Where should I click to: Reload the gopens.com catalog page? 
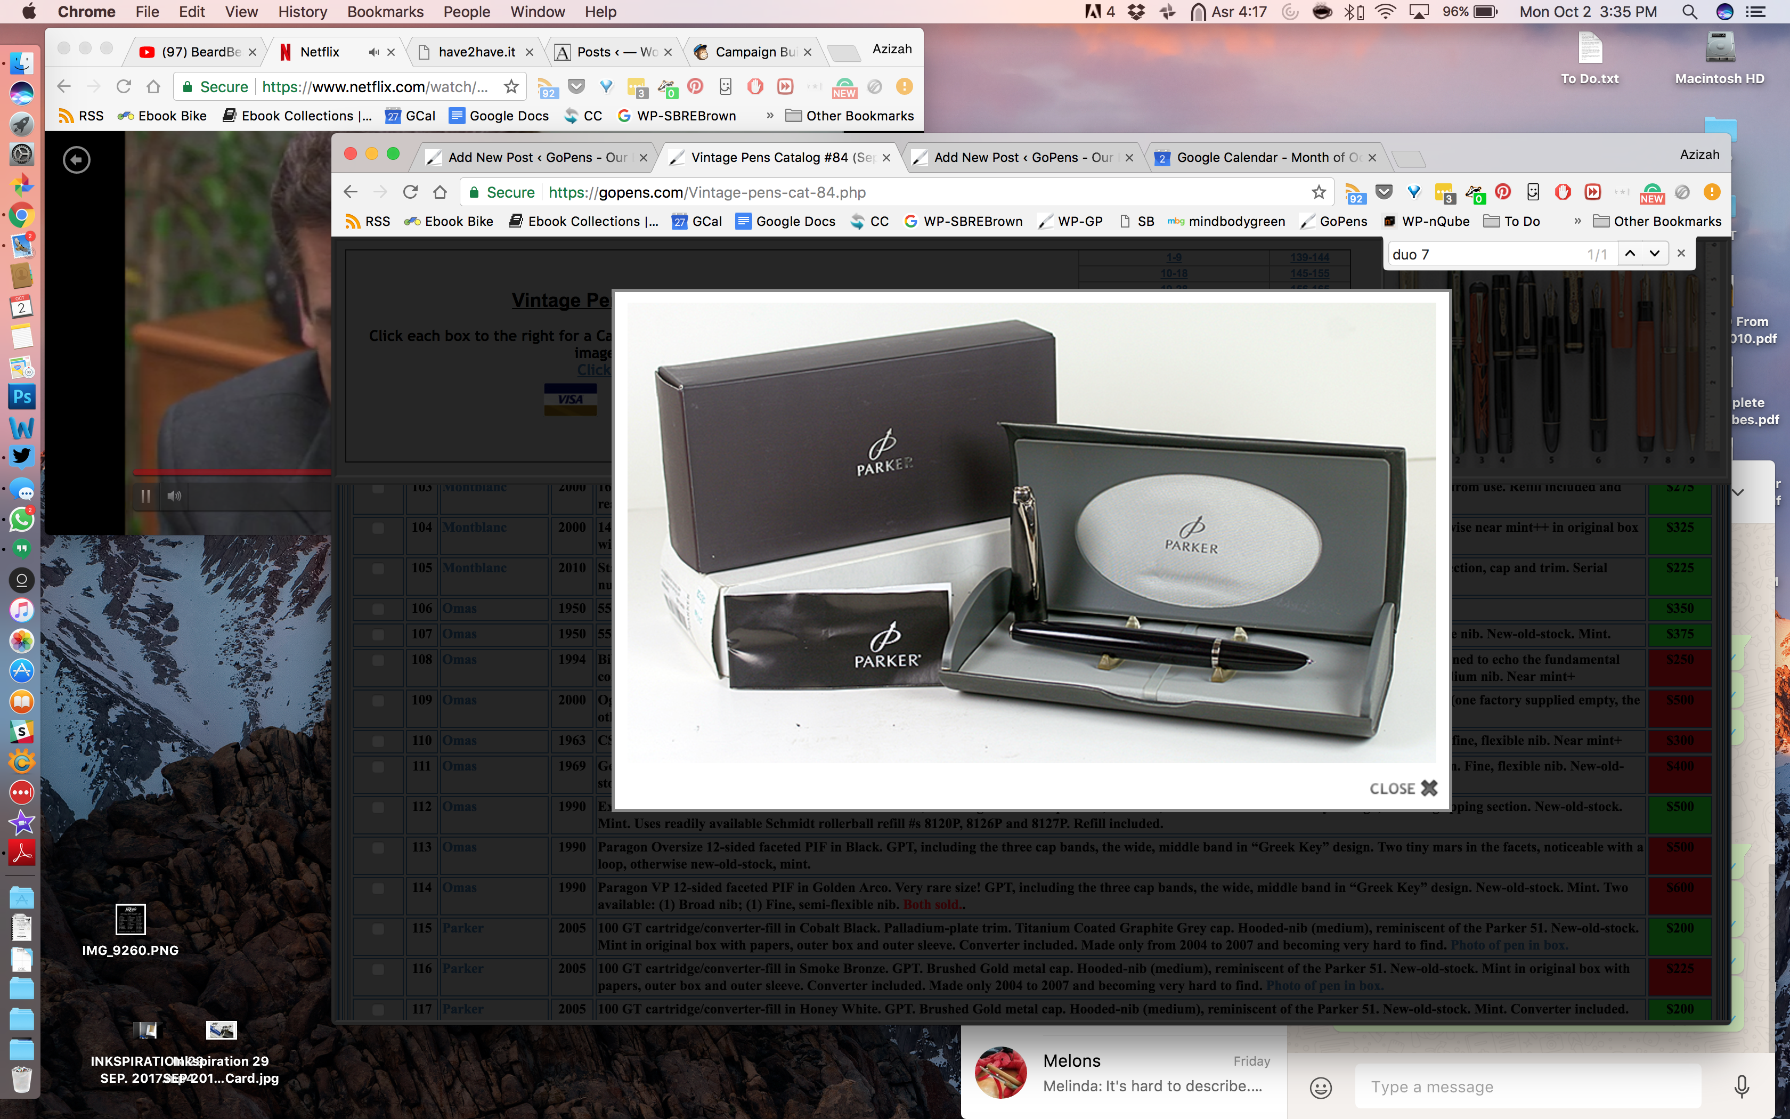(410, 192)
